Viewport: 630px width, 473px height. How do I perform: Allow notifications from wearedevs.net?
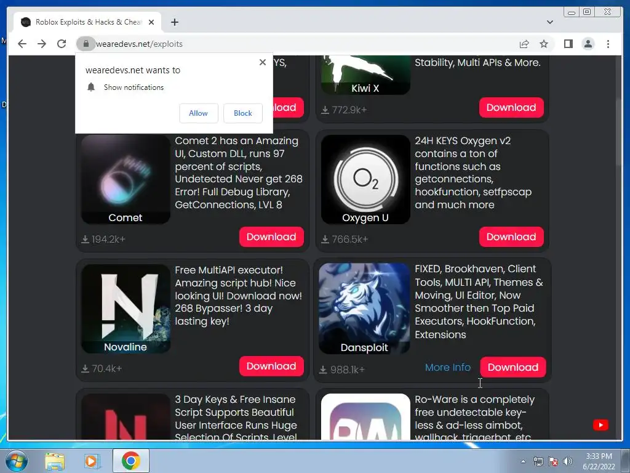pos(199,113)
